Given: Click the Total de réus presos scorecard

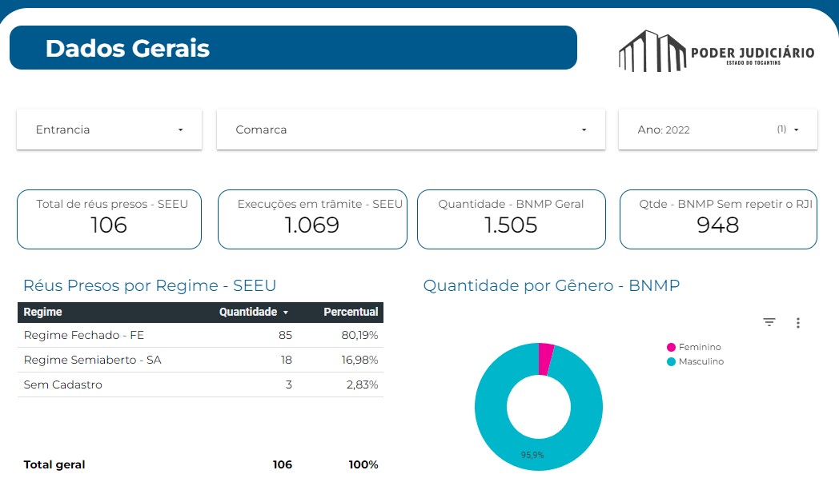Looking at the screenshot, I should (109, 219).
